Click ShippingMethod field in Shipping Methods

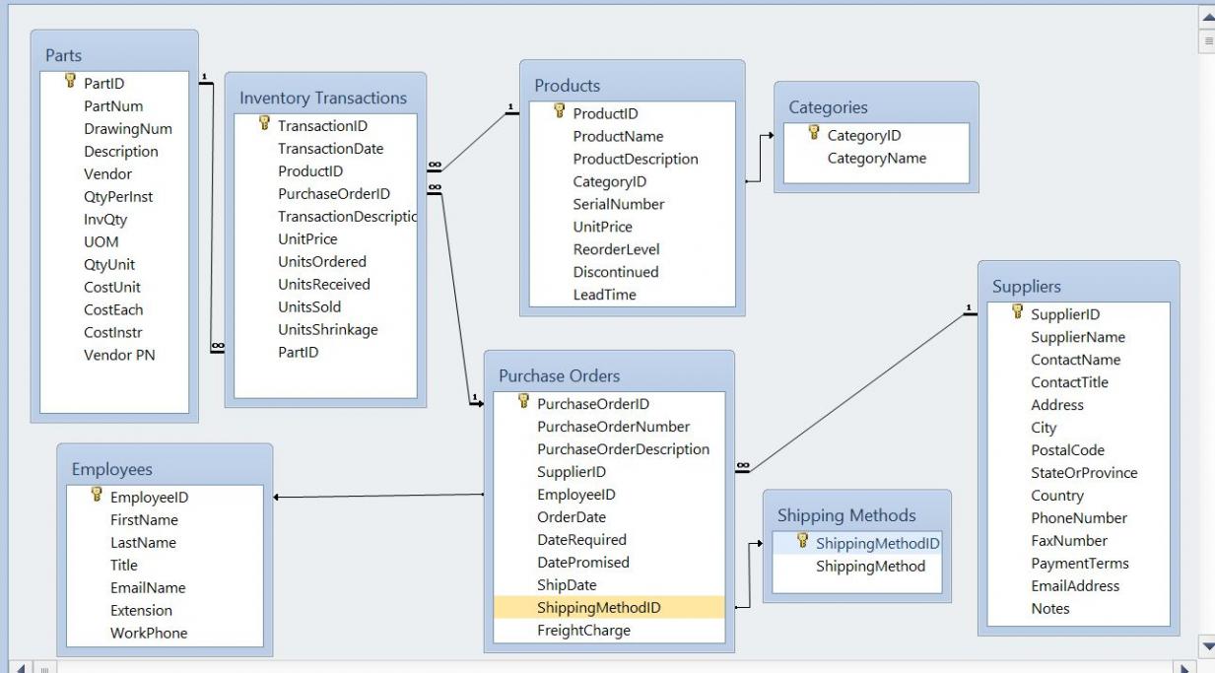coord(870,567)
